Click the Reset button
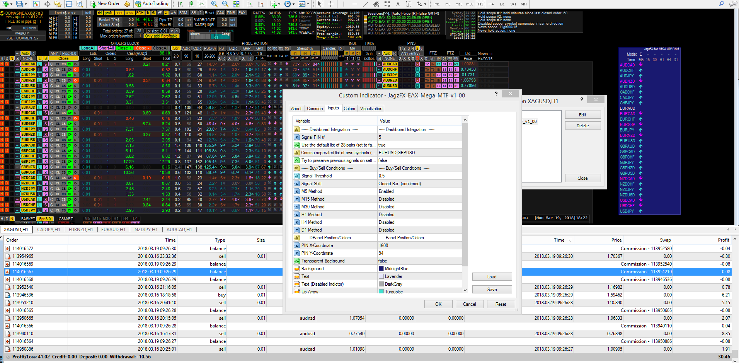This screenshot has width=739, height=363. 501,304
